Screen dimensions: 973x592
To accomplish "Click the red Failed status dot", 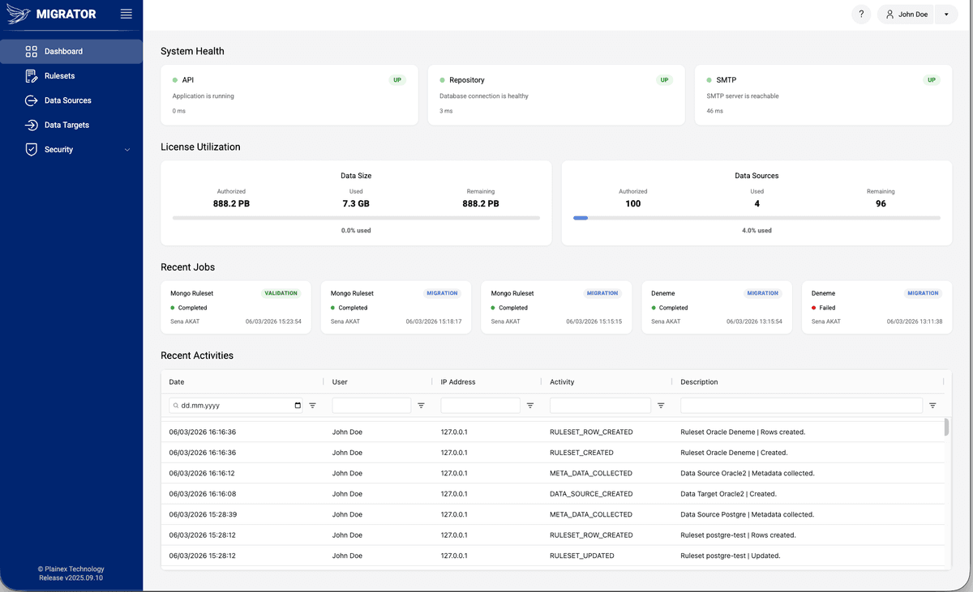I will click(814, 308).
